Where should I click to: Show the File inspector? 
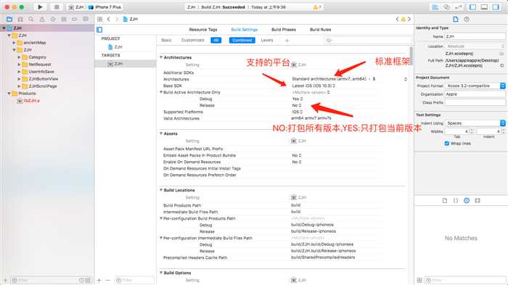(456, 19)
